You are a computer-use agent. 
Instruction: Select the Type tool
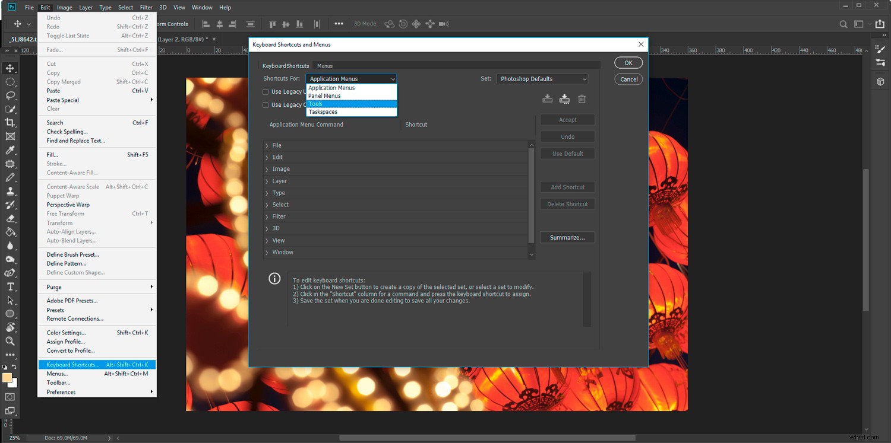[10, 286]
